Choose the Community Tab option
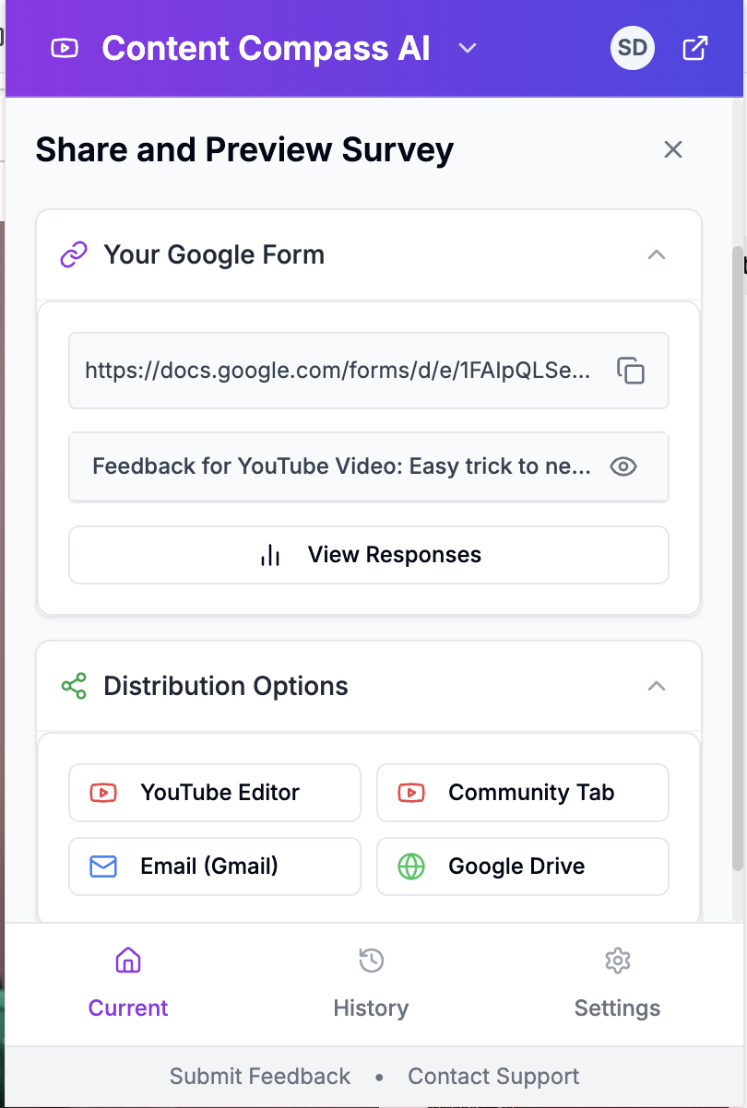 click(x=523, y=793)
